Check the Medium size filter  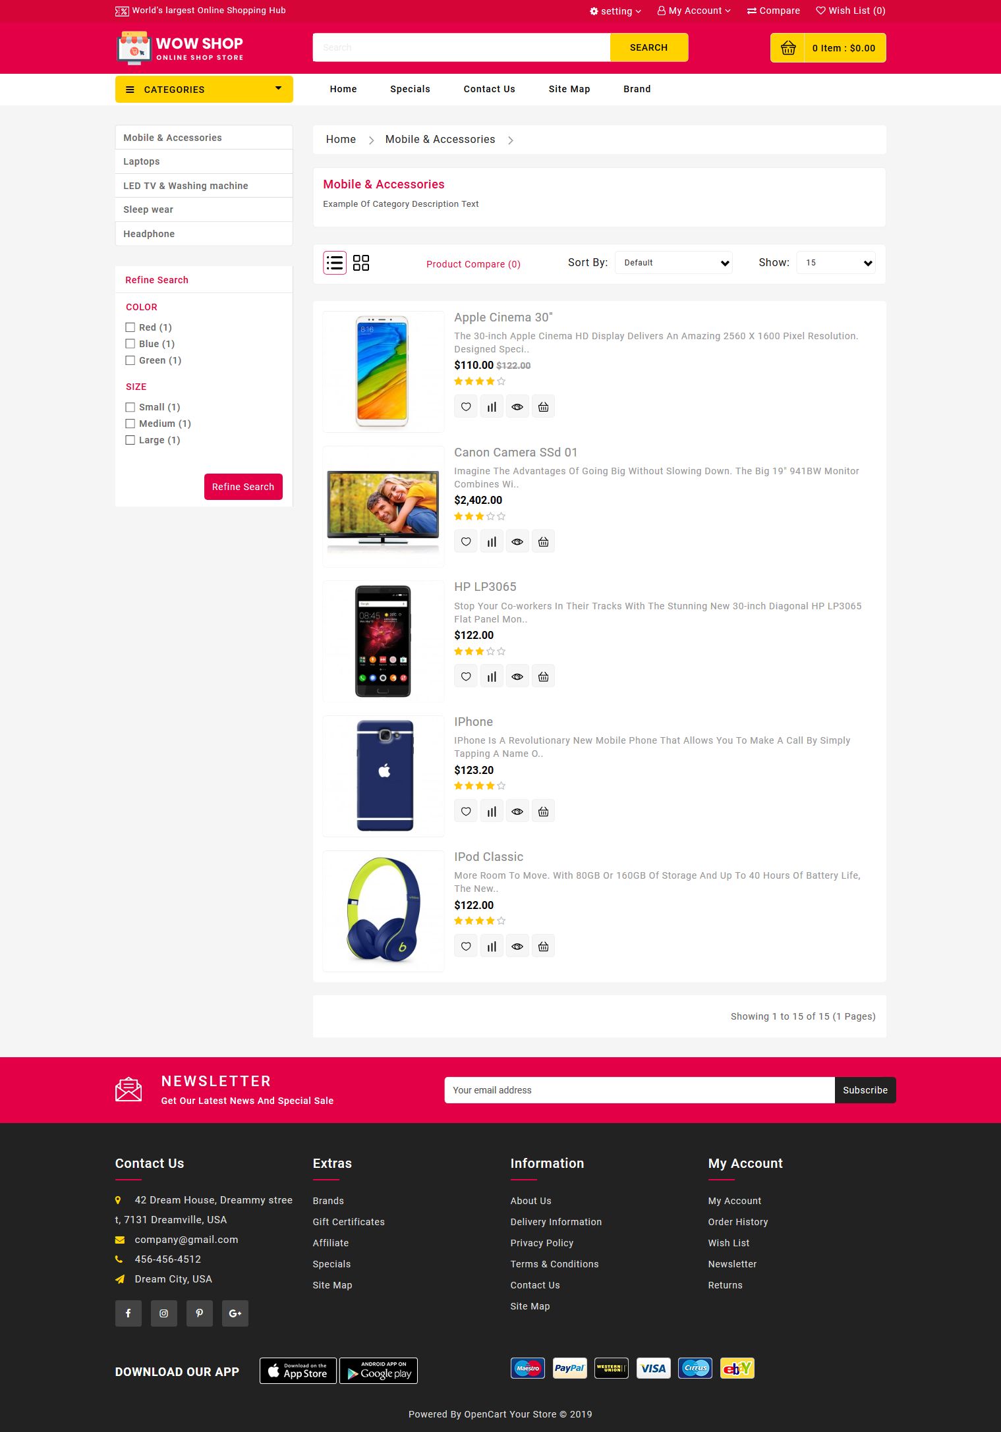(130, 424)
